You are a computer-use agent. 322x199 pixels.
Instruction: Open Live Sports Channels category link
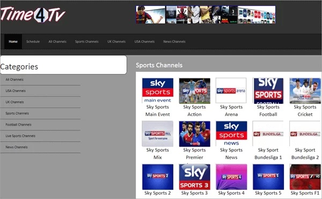[x=20, y=136]
